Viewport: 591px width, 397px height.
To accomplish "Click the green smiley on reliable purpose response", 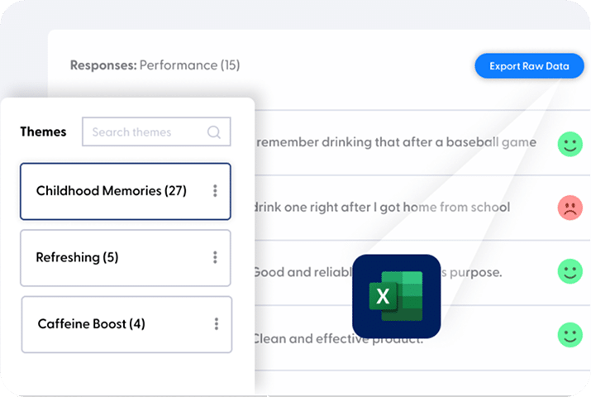I will (570, 271).
